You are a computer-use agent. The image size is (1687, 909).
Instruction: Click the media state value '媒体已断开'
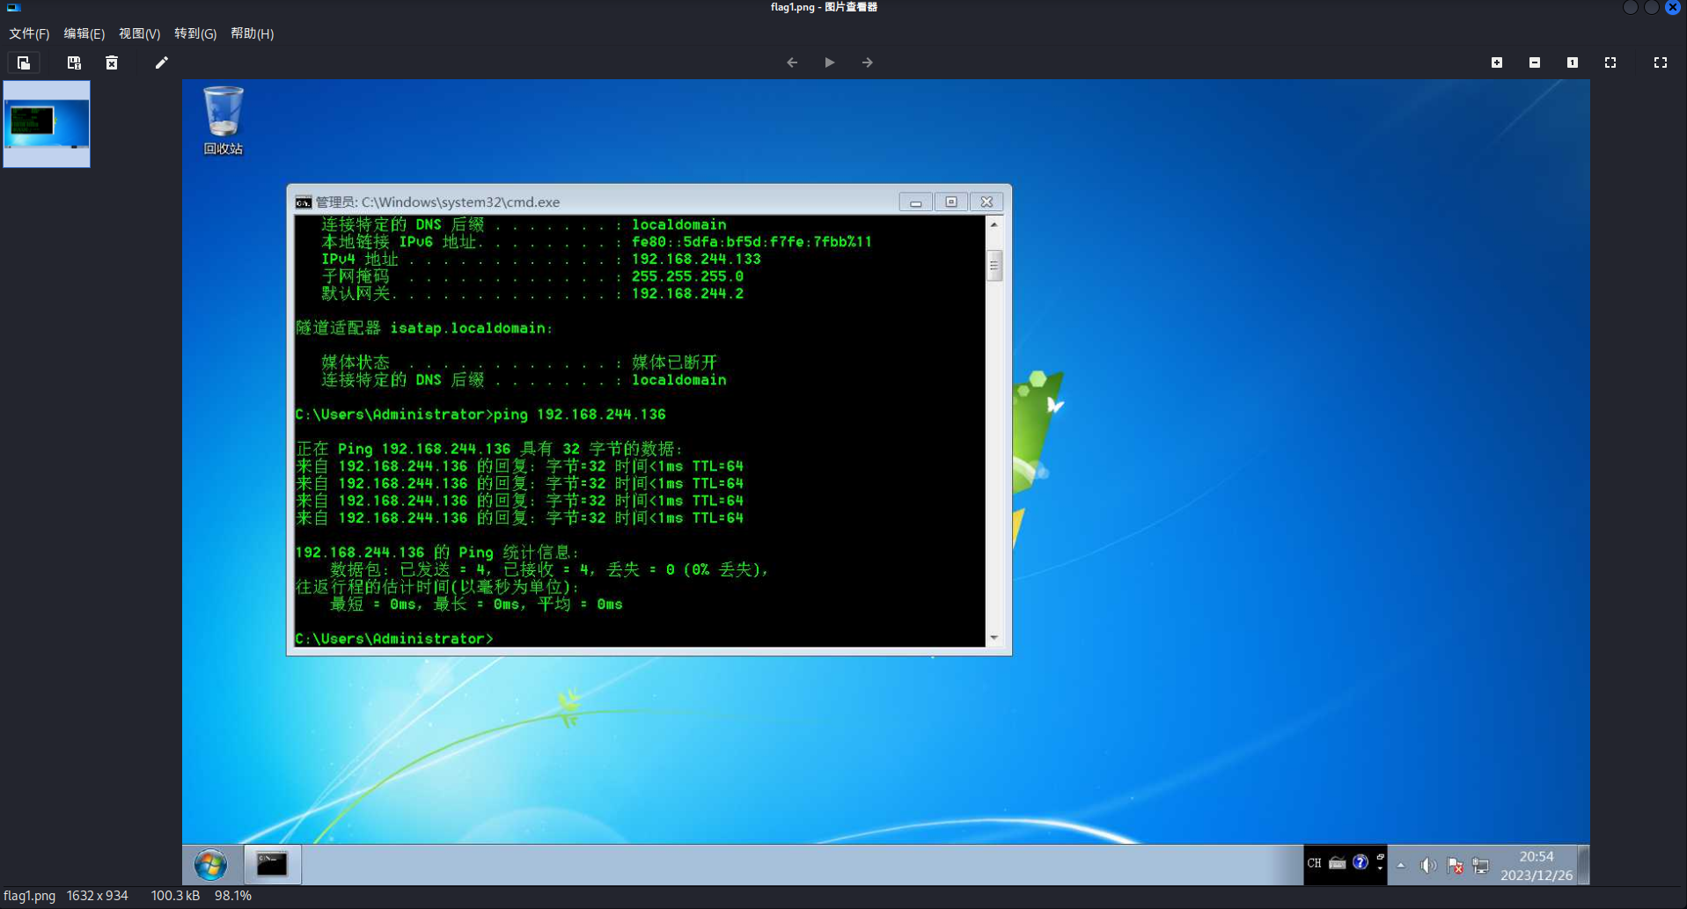pyautogui.click(x=674, y=363)
